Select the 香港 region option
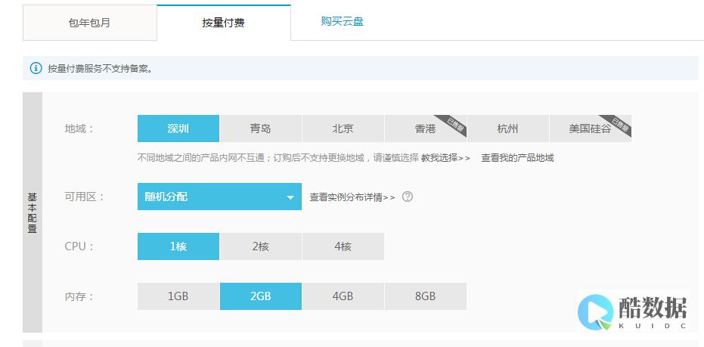This screenshot has height=347, width=704. point(426,129)
